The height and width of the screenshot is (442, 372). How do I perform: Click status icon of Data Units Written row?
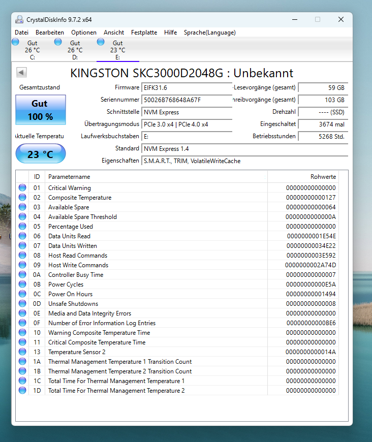click(x=22, y=245)
